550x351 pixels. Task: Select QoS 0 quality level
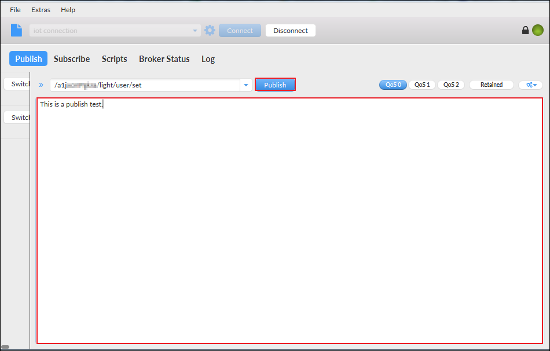pyautogui.click(x=393, y=85)
